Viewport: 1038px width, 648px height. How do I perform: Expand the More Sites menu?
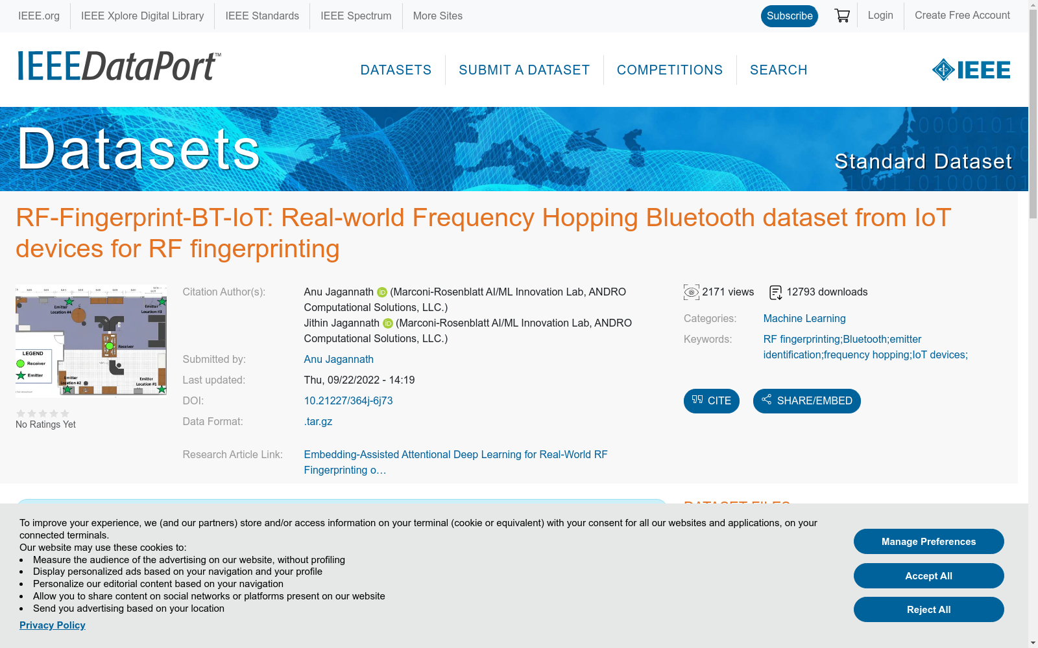pos(438,16)
